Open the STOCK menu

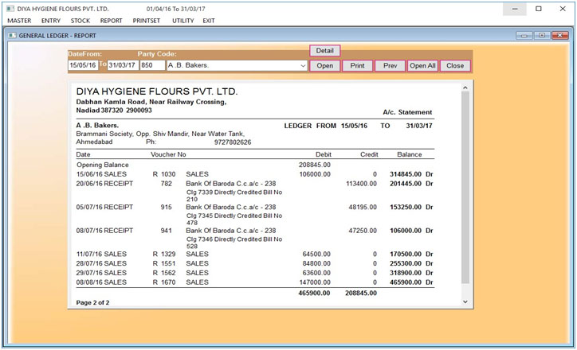click(80, 20)
